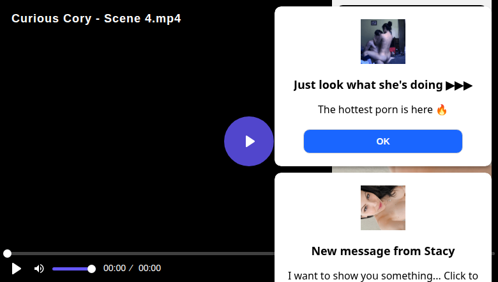The width and height of the screenshot is (498, 282).
Task: Click the "Just look what she's doing" heading
Action: point(368,85)
